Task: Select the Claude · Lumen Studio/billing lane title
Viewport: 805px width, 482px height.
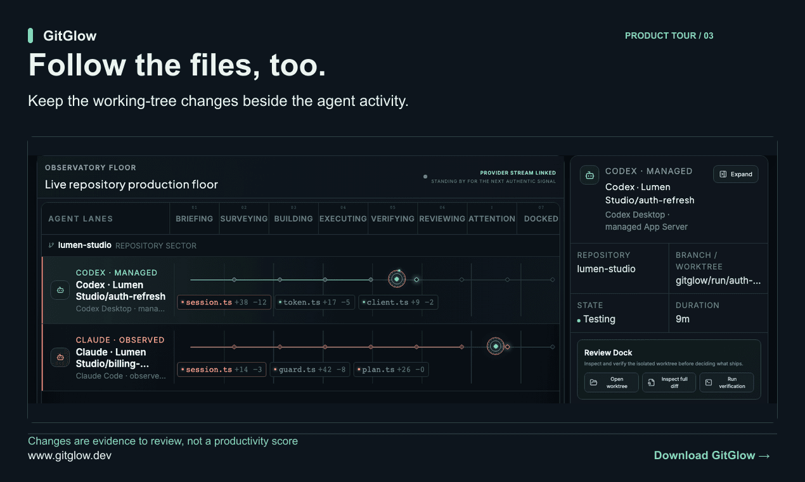Action: [x=112, y=358]
